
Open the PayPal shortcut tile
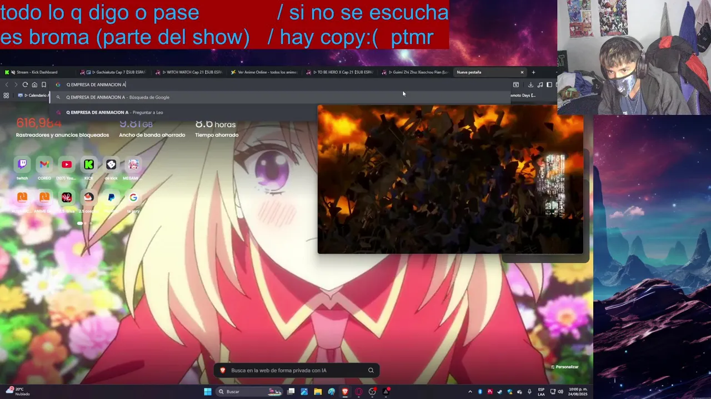[x=111, y=197]
